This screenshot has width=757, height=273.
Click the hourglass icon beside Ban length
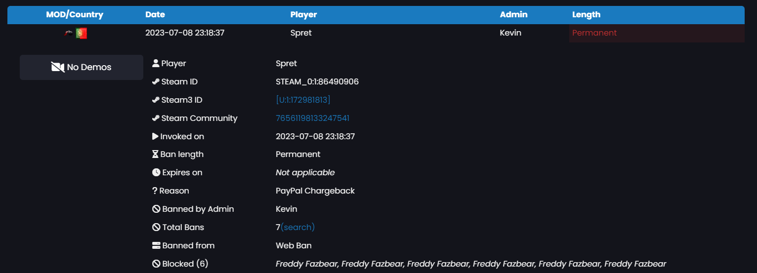pos(156,155)
